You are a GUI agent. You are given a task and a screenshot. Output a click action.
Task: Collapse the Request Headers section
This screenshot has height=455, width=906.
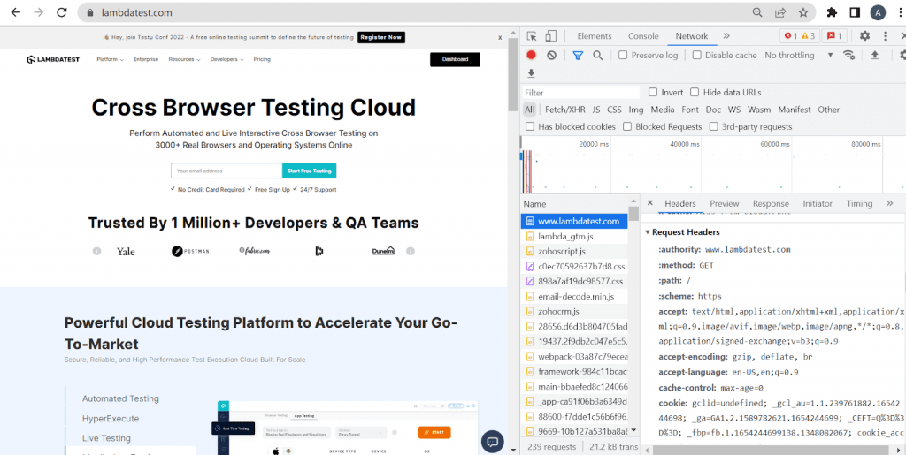click(649, 232)
